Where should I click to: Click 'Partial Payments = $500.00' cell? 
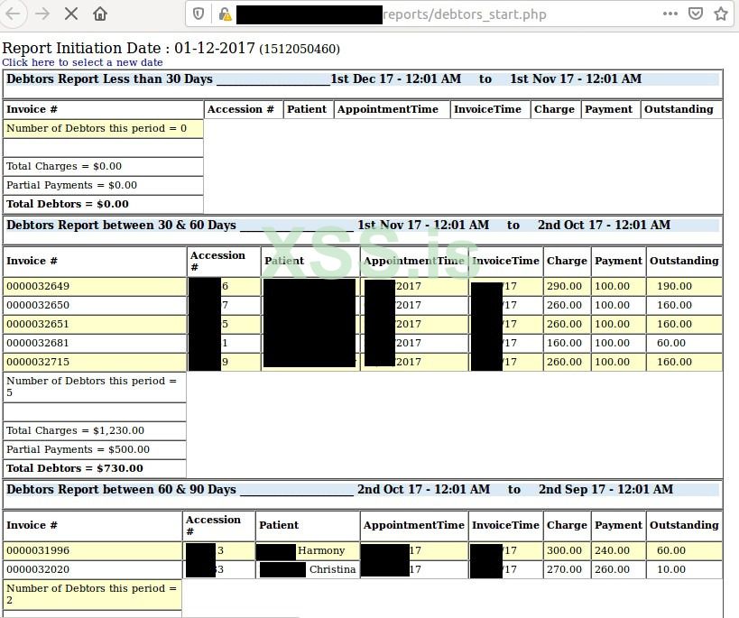[95, 449]
